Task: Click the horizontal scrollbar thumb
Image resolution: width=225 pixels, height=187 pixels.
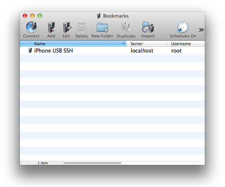Action: pos(92,163)
